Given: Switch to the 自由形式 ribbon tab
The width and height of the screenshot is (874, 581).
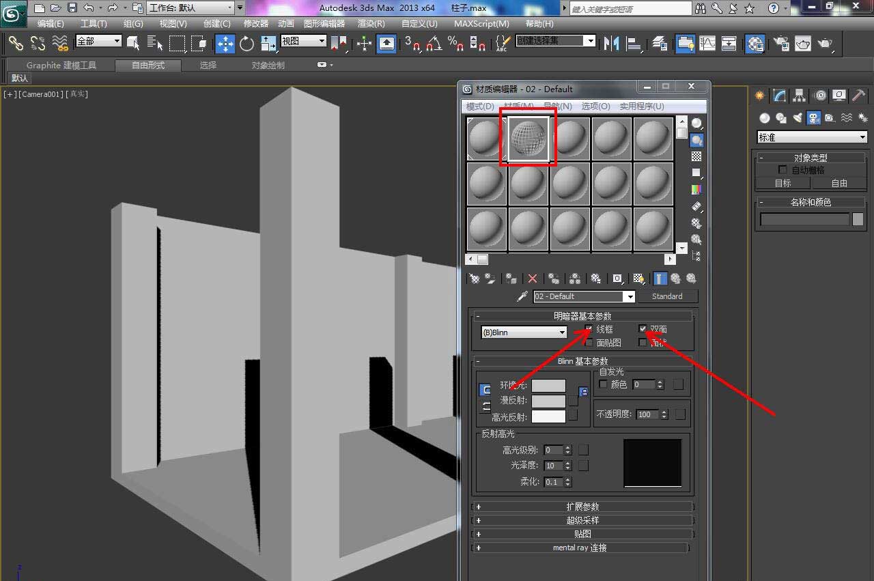Looking at the screenshot, I should (x=148, y=66).
